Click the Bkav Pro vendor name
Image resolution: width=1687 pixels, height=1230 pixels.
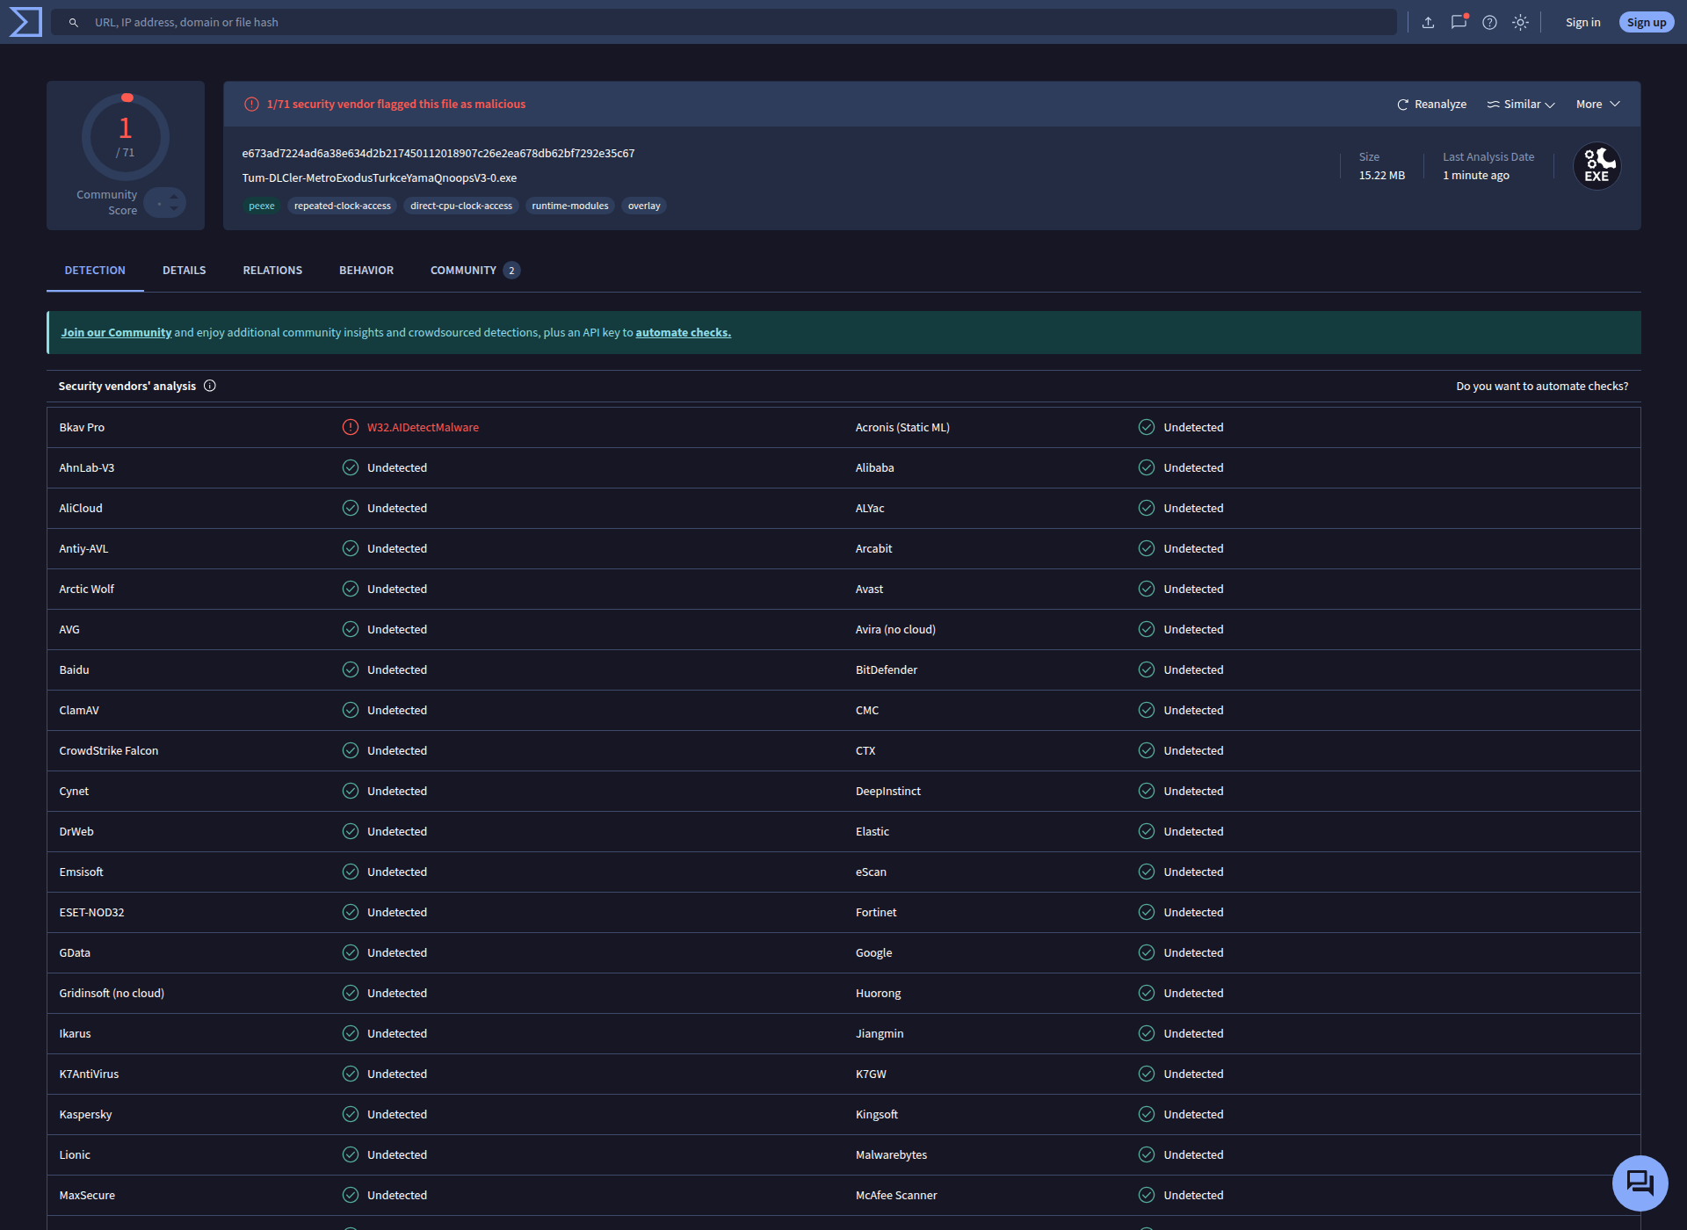point(82,428)
